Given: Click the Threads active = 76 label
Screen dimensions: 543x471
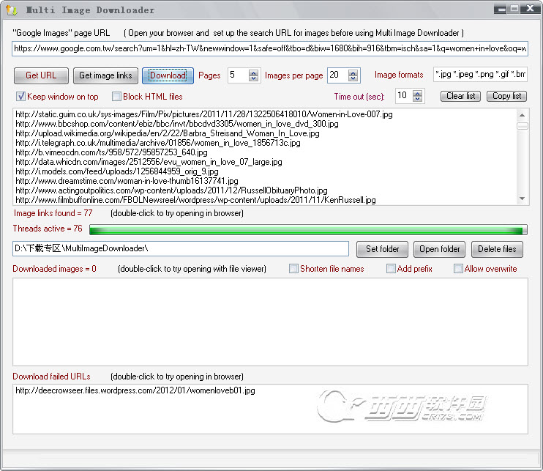Looking at the screenshot, I should pyautogui.click(x=48, y=229).
